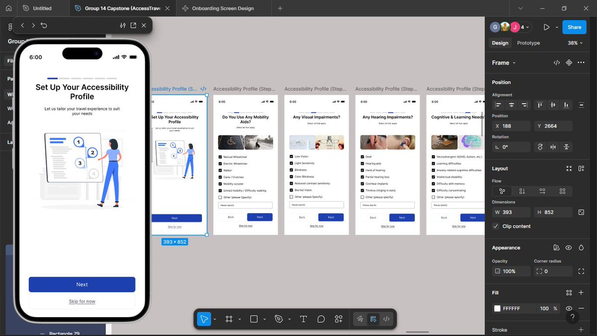This screenshot has width=597, height=336.
Task: Select the Text tool
Action: coord(303,319)
